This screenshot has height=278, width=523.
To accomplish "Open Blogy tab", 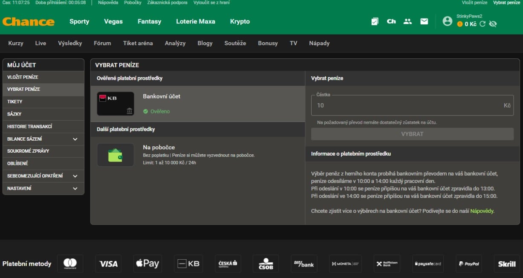I will (205, 43).
